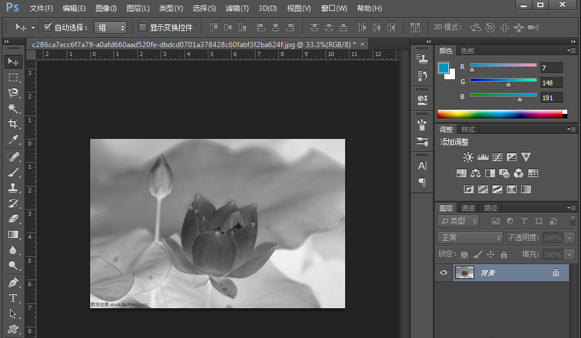
Task: Expand the 类型 layer filter dropdown
Action: click(x=458, y=221)
